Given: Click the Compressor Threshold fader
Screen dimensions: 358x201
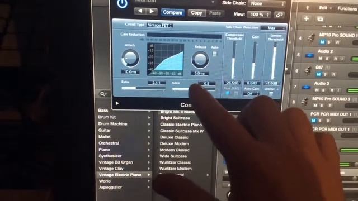Looking at the screenshot, I should (x=233, y=60).
